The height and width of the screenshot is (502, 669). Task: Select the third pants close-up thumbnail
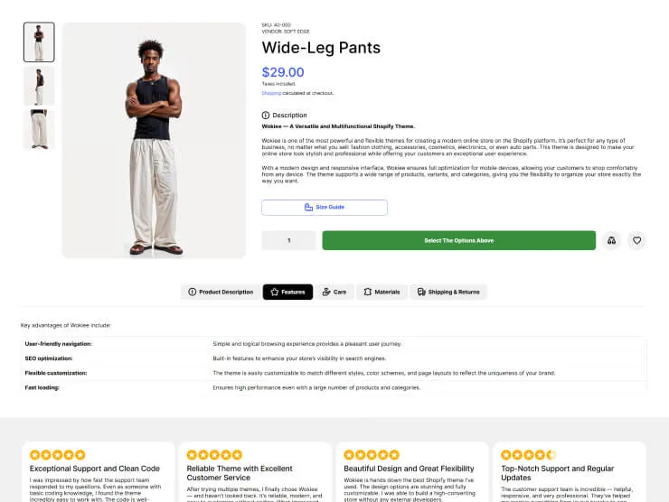[x=39, y=129]
